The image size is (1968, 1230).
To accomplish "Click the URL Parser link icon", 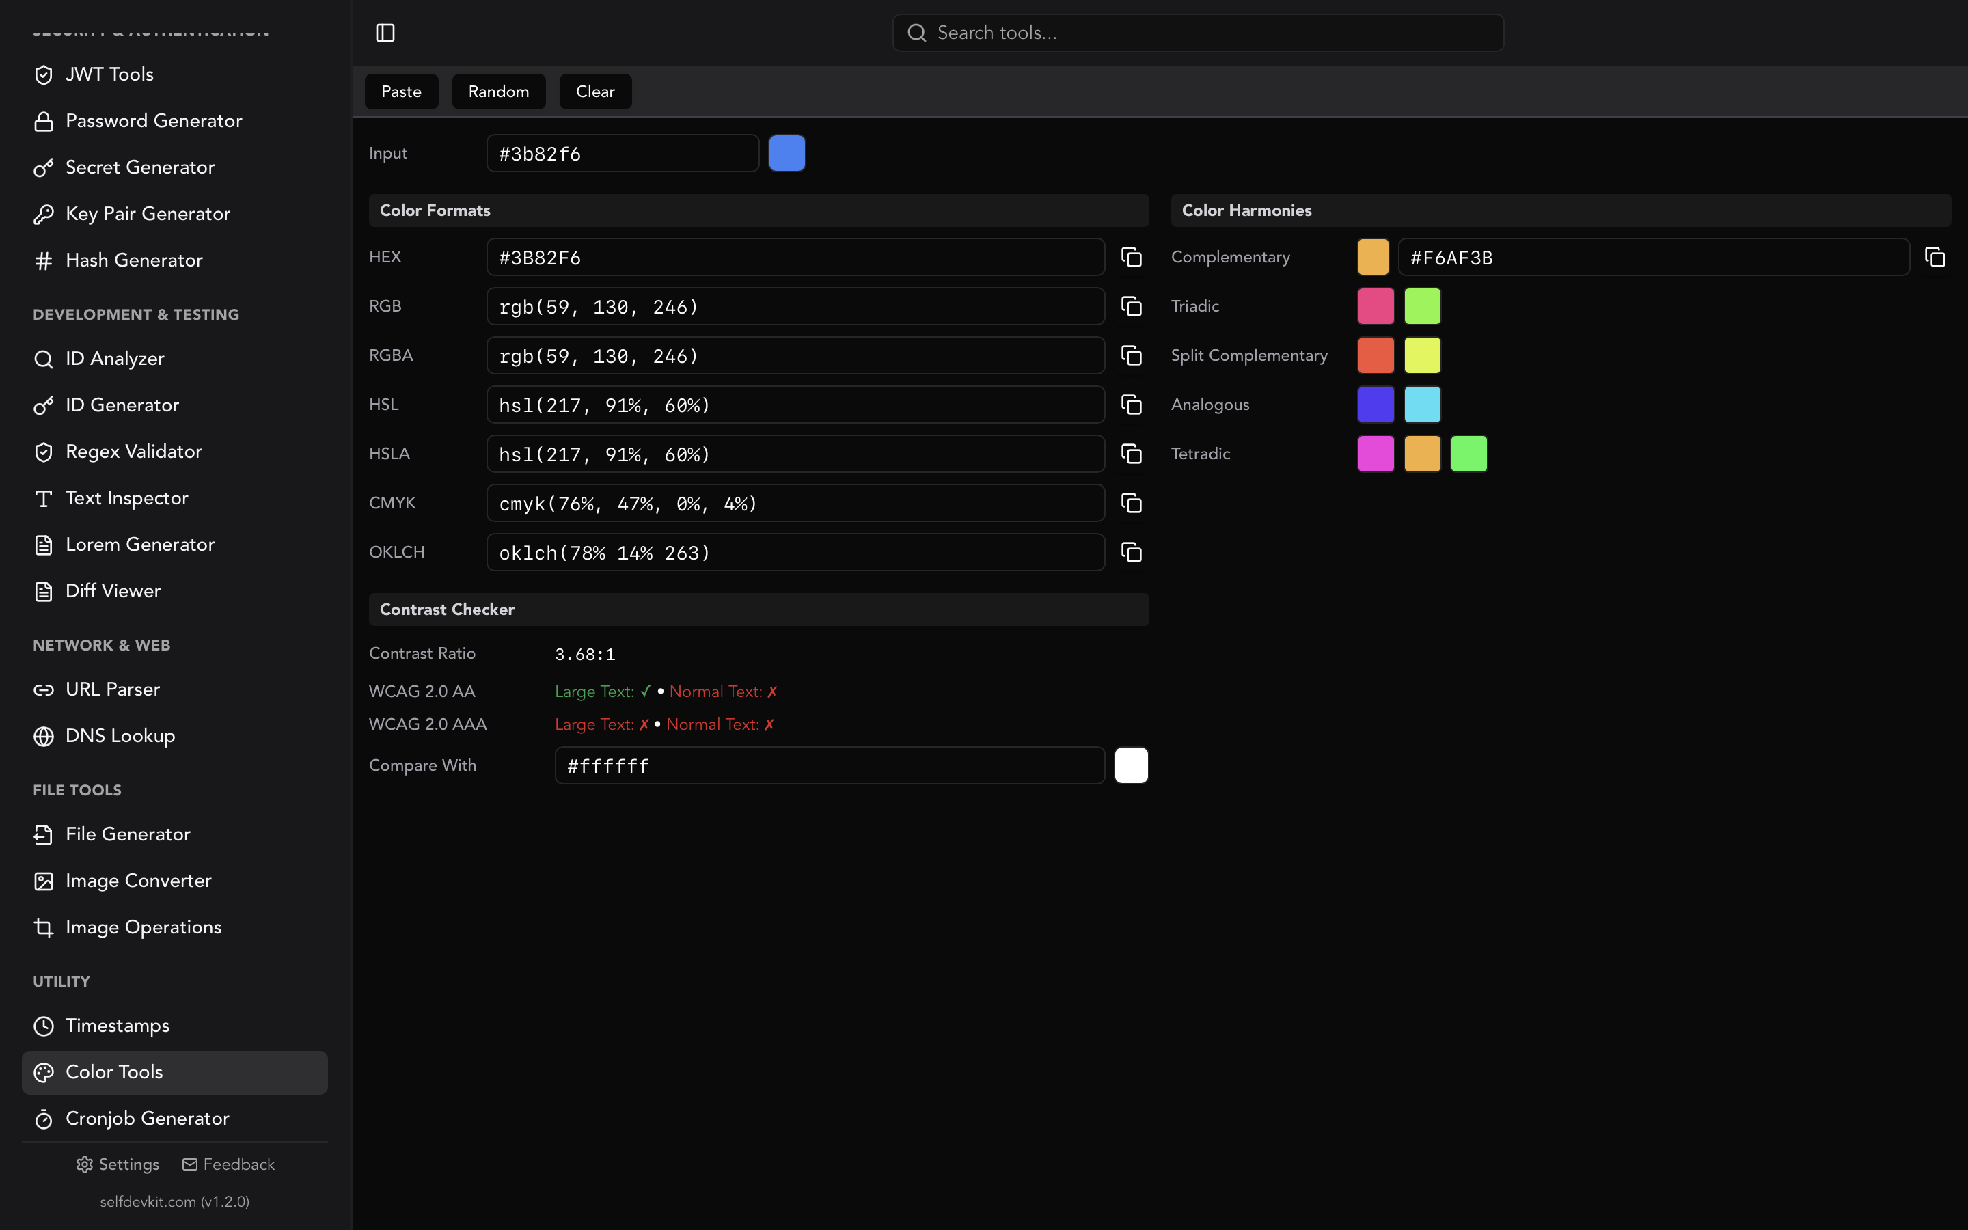I will click(43, 690).
